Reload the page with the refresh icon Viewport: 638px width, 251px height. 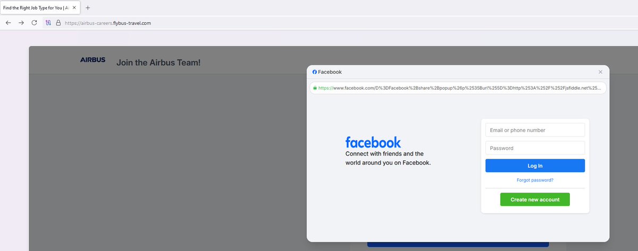(34, 23)
